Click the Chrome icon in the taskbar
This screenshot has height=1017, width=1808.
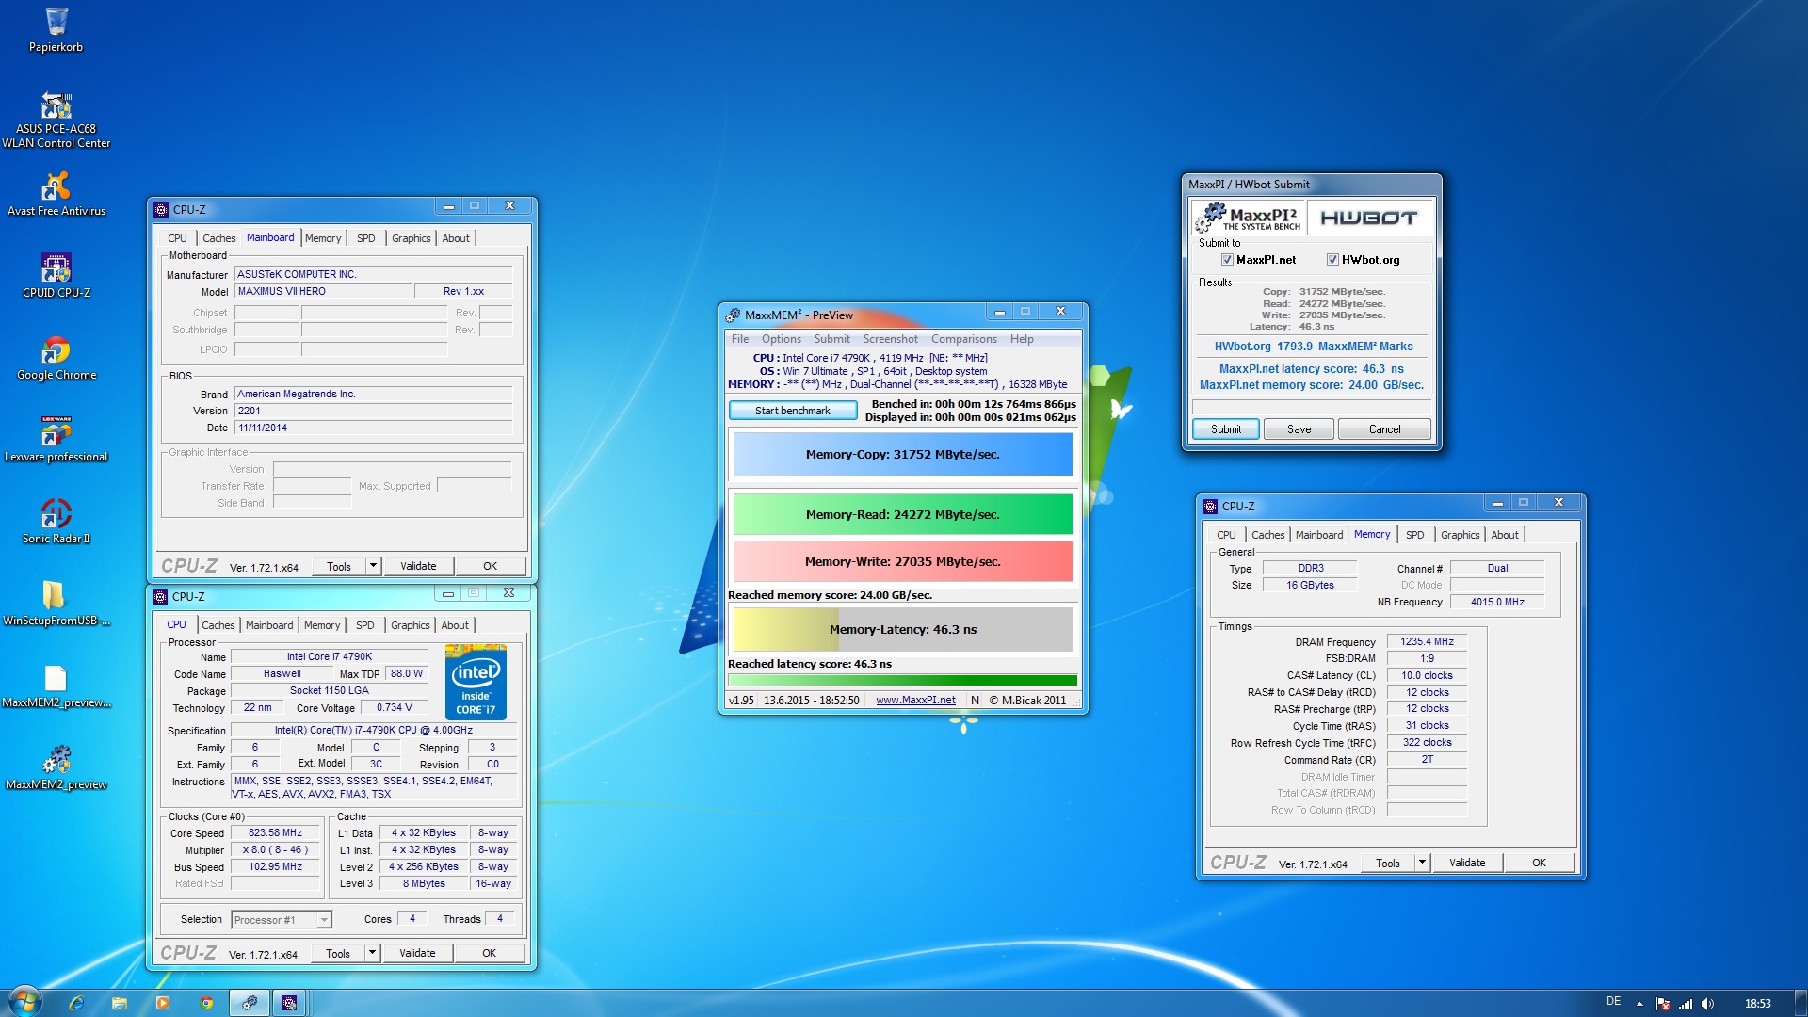tap(206, 1003)
